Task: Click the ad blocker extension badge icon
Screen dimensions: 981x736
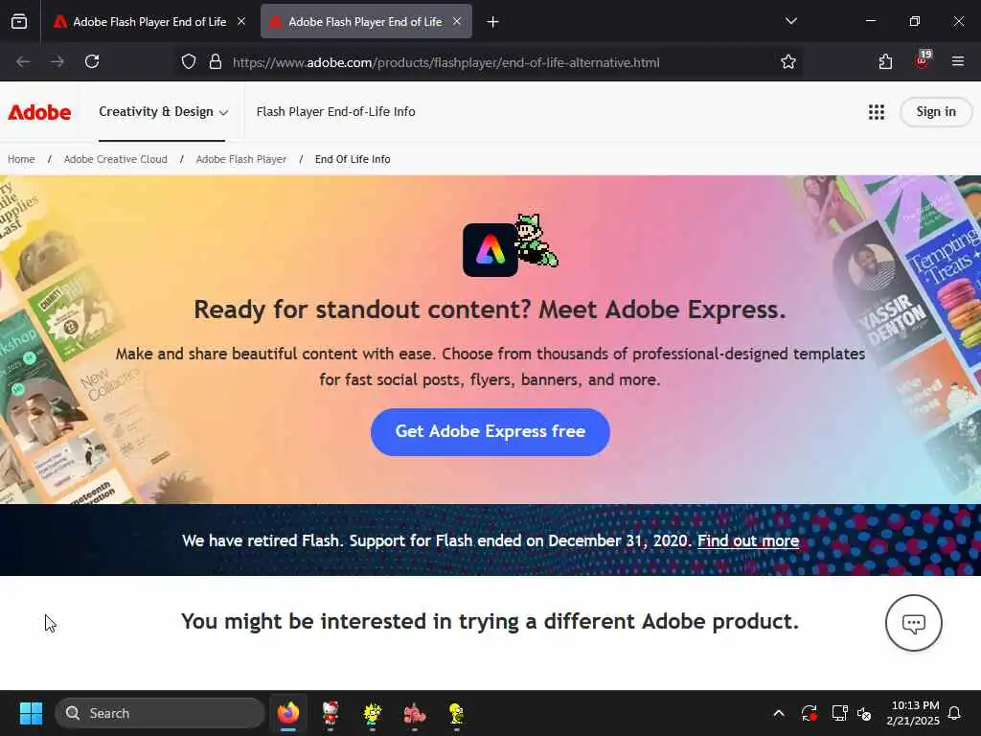Action: coord(923,60)
